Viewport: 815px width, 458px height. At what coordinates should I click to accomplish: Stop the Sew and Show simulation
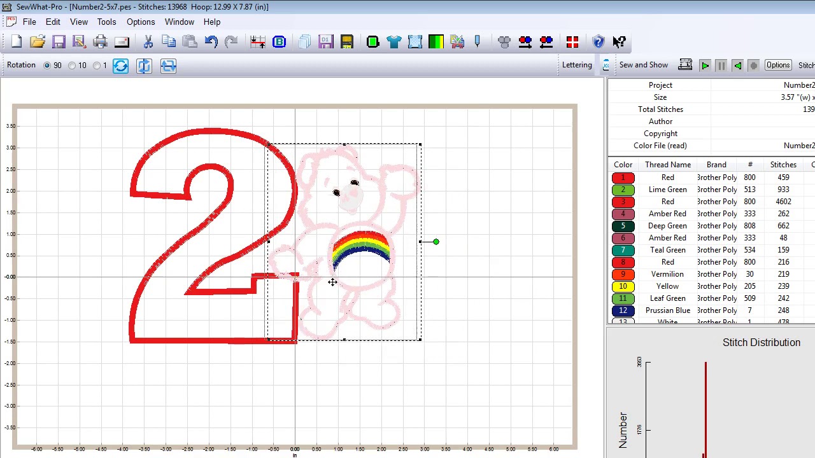pyautogui.click(x=753, y=66)
